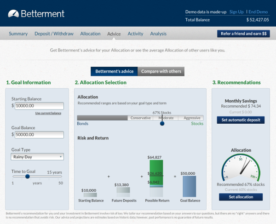Viewport: 276px width, 224px height.
Task: Select the Activity tab
Action: pos(135,34)
